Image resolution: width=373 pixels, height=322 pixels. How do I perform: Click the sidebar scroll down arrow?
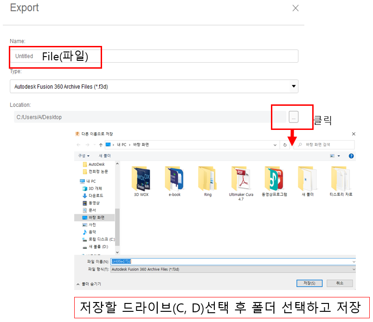point(117,252)
